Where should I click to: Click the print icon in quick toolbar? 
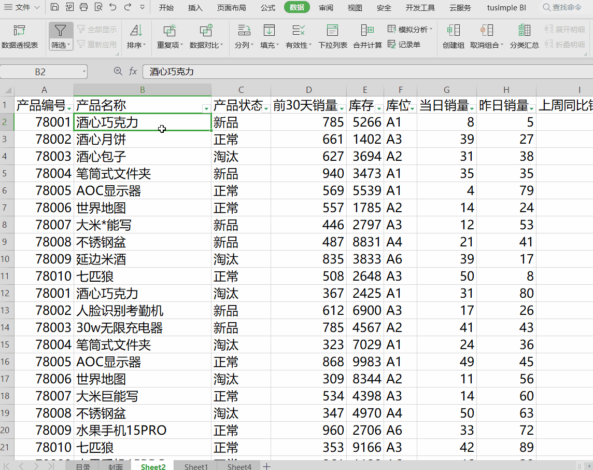click(83, 7)
